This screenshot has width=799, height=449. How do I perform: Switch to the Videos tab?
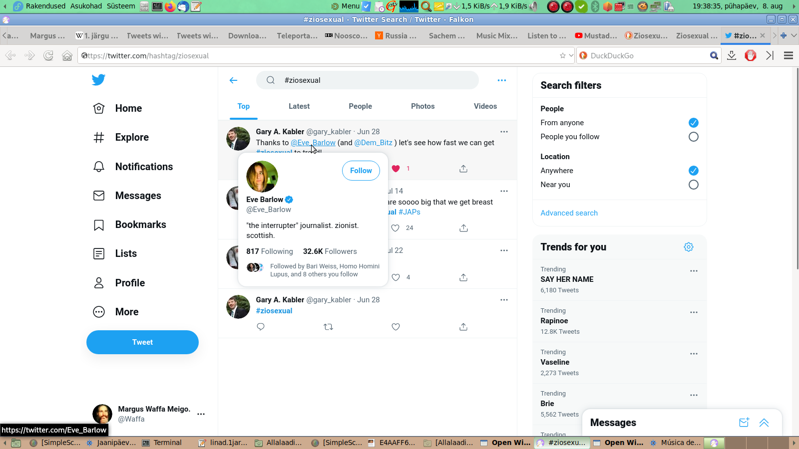click(x=485, y=106)
